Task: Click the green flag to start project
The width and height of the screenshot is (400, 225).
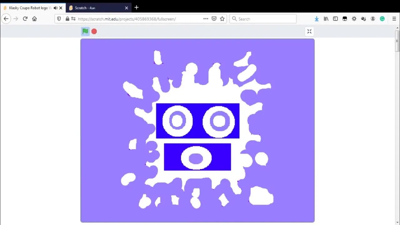Action: 85,31
